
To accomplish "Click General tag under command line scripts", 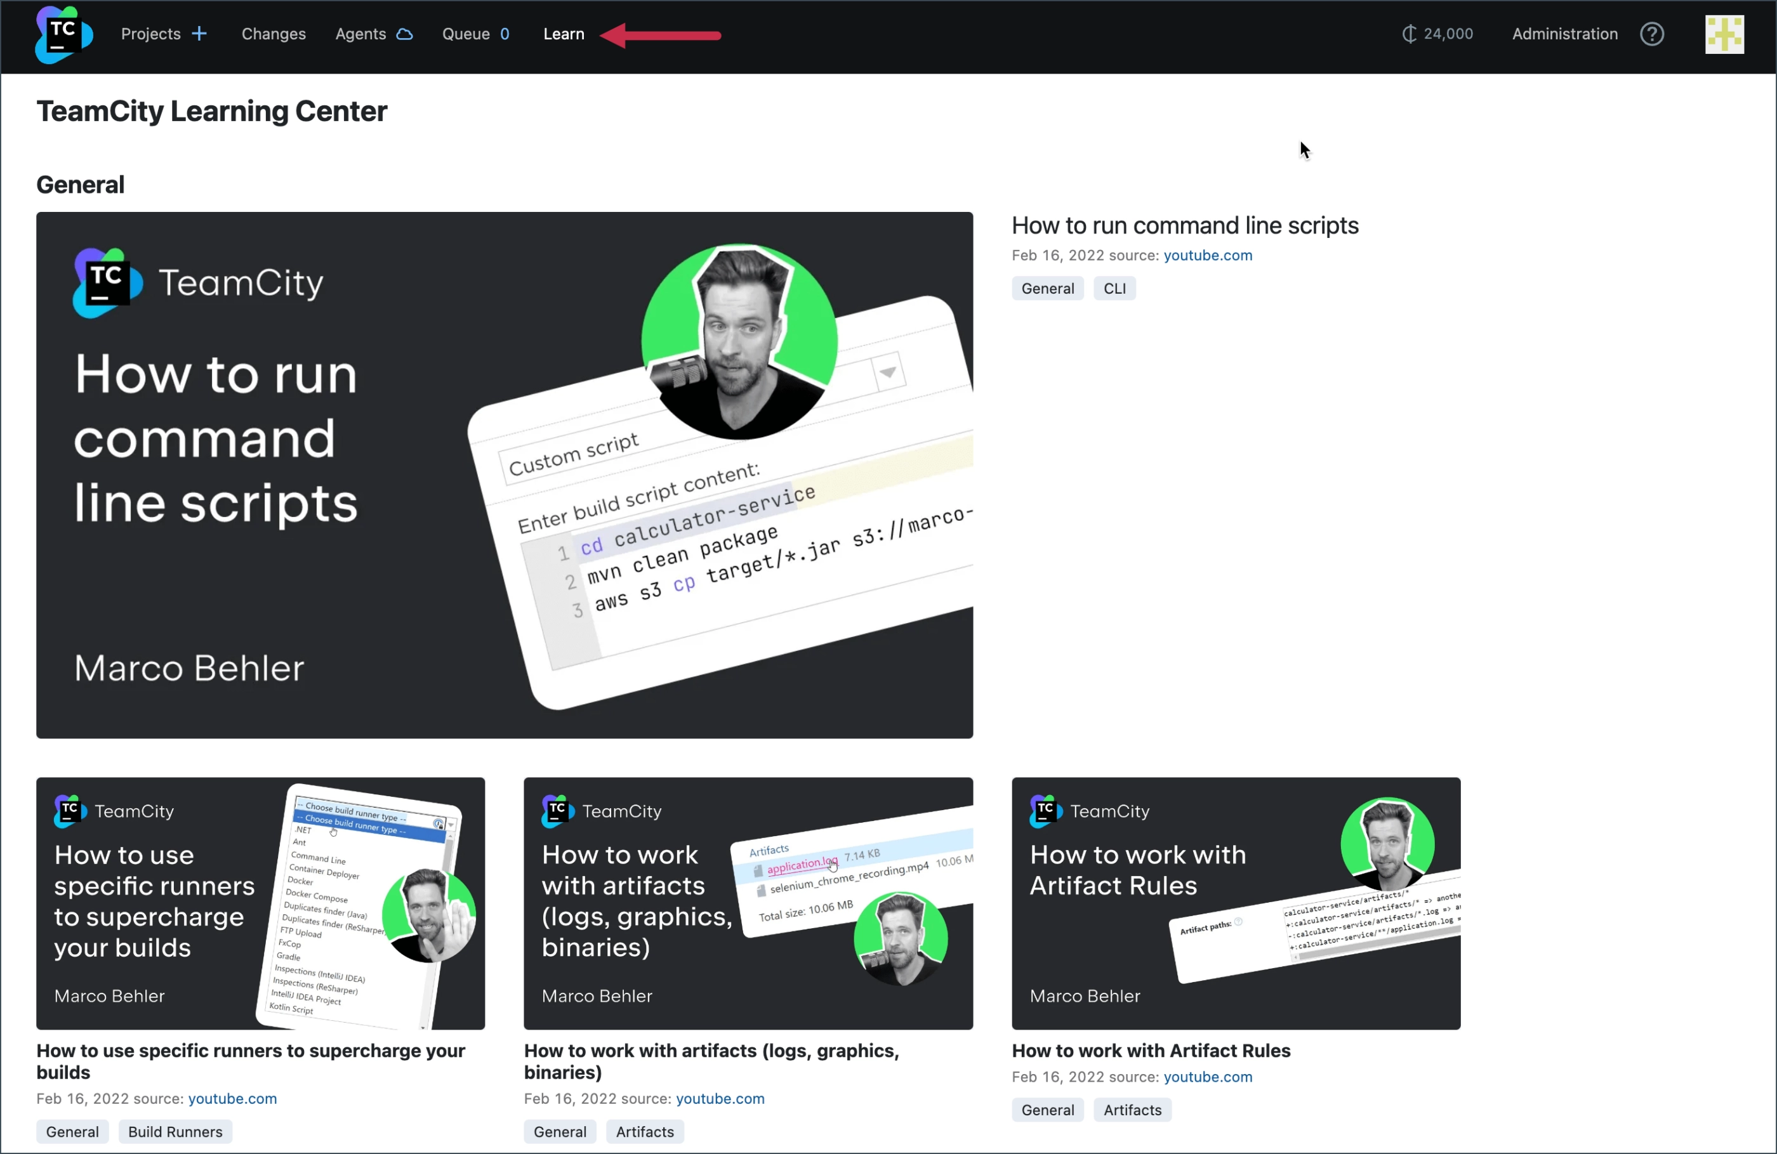I will [x=1048, y=288].
